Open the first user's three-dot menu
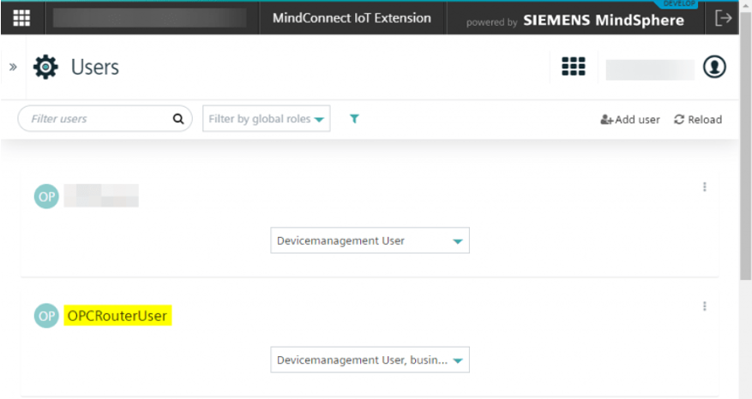This screenshot has height=399, width=752. [x=705, y=187]
